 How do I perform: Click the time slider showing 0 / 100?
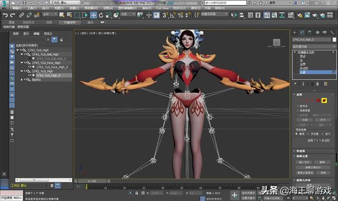pyautogui.click(x=92, y=181)
